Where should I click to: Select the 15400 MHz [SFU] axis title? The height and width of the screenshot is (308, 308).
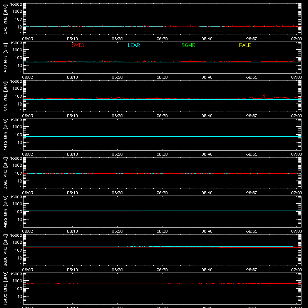(5, 288)
